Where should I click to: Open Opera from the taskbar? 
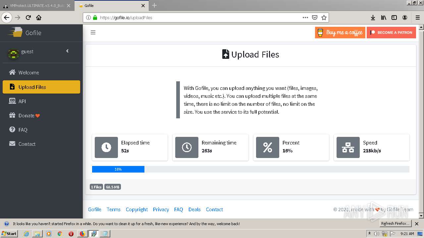click(x=71, y=234)
